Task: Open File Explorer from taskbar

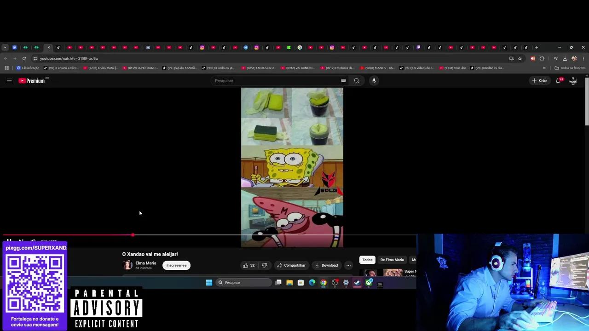Action: [x=289, y=282]
